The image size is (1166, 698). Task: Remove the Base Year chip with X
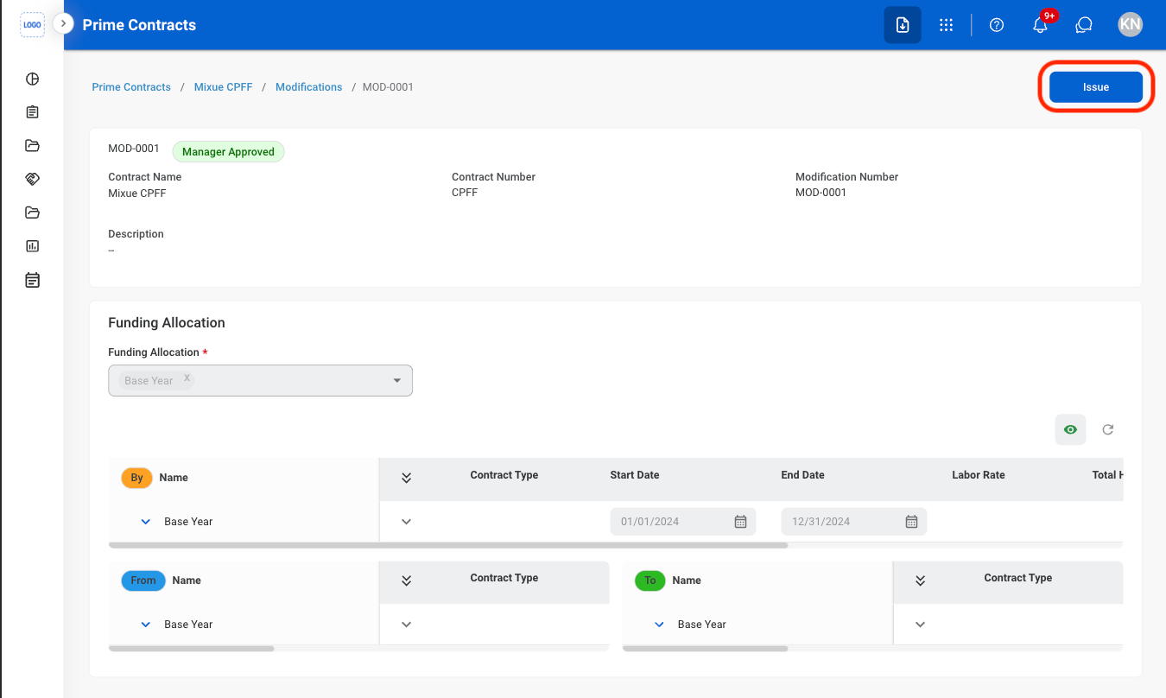tap(187, 379)
